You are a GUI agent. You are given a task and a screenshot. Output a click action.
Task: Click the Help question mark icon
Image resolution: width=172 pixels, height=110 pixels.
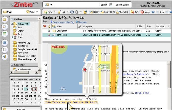click(5, 42)
